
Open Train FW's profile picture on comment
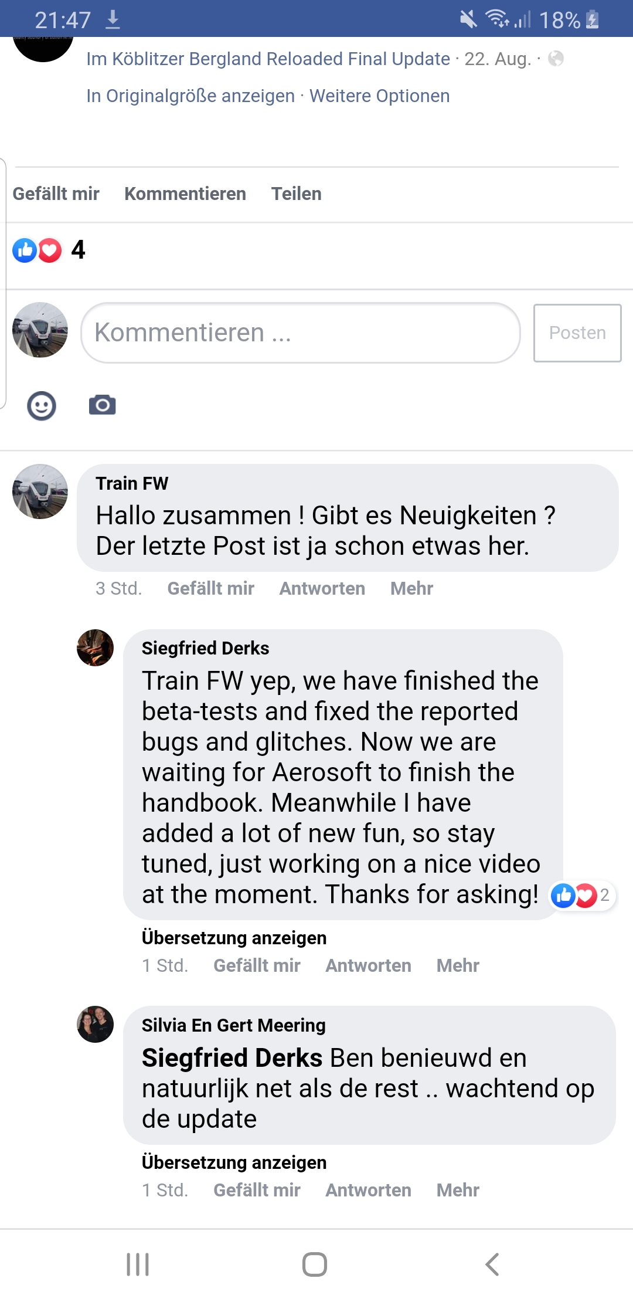(x=40, y=491)
